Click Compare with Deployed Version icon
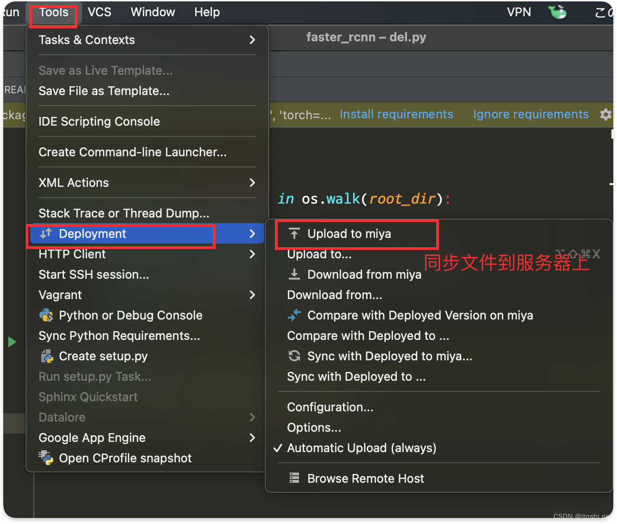 click(x=294, y=315)
